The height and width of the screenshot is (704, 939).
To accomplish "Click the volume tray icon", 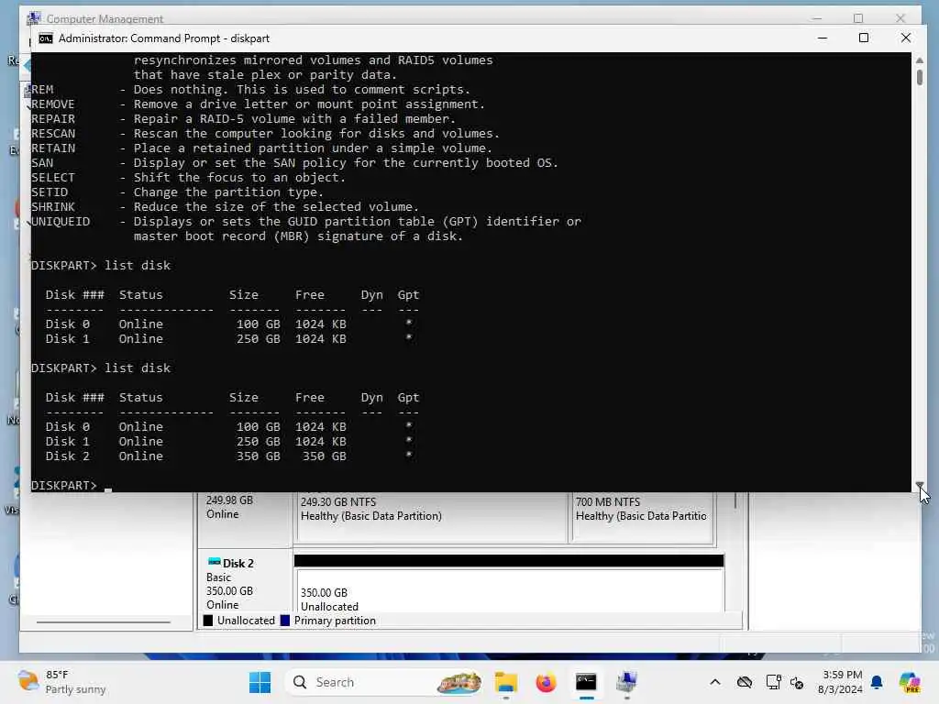I will tap(797, 682).
